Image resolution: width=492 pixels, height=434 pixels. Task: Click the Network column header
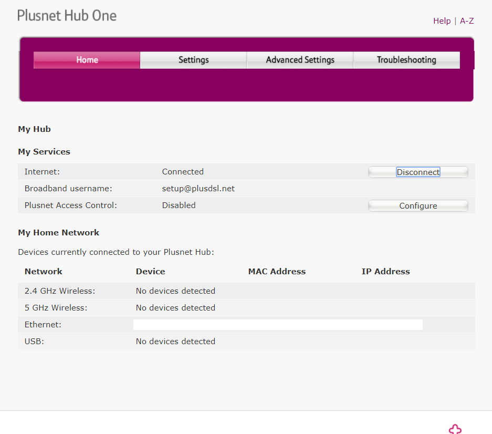pos(44,272)
